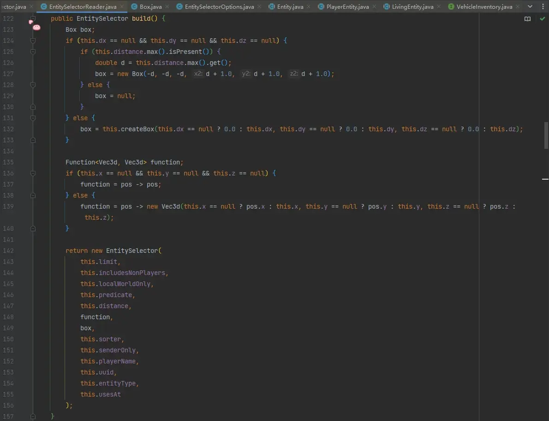Click the Box.java class file icon
549x421 pixels.
[134, 6]
